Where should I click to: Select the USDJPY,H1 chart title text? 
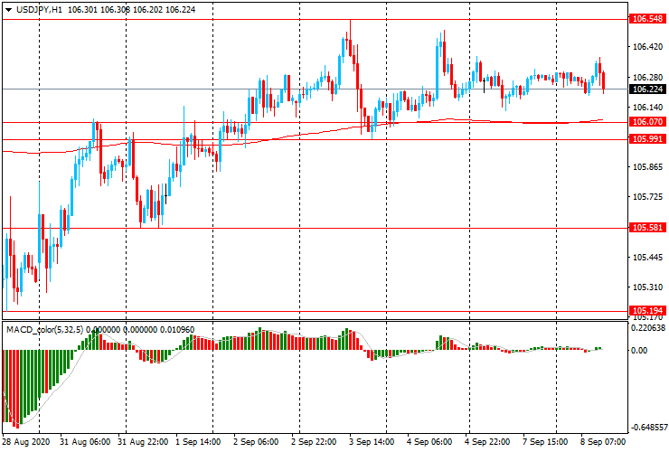(39, 9)
